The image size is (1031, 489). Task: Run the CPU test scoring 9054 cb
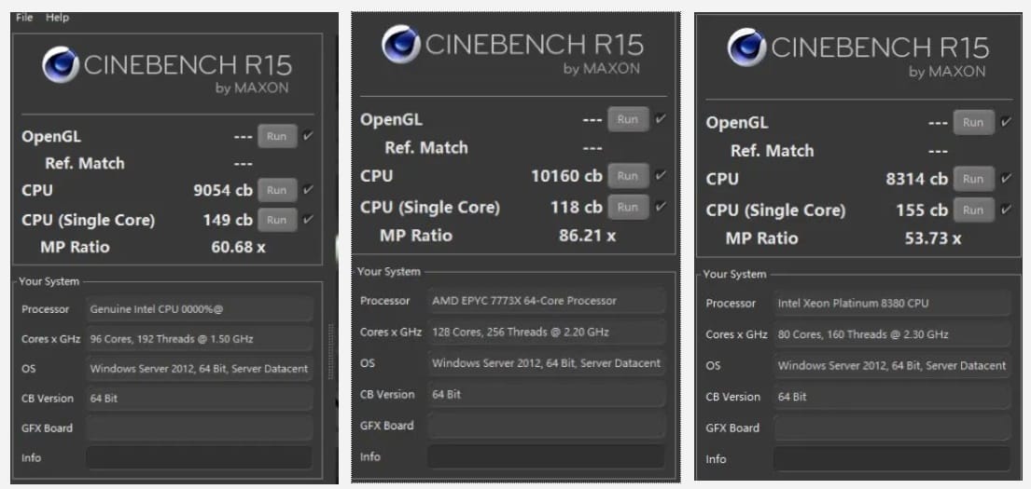point(276,190)
